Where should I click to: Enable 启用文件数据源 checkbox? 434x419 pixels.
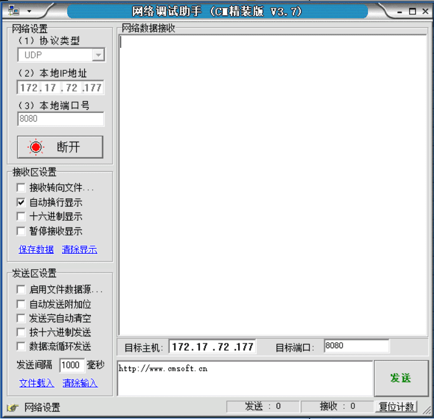pyautogui.click(x=21, y=289)
